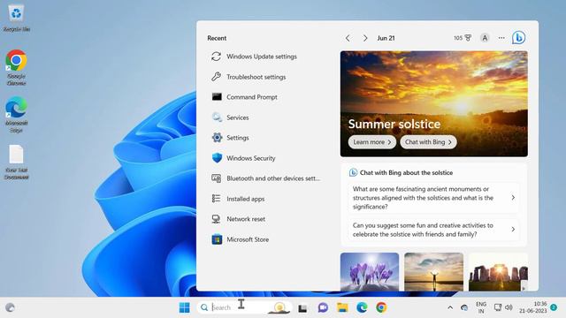The width and height of the screenshot is (566, 318).
Task: Open clock and date 10:36
Action: (533, 307)
